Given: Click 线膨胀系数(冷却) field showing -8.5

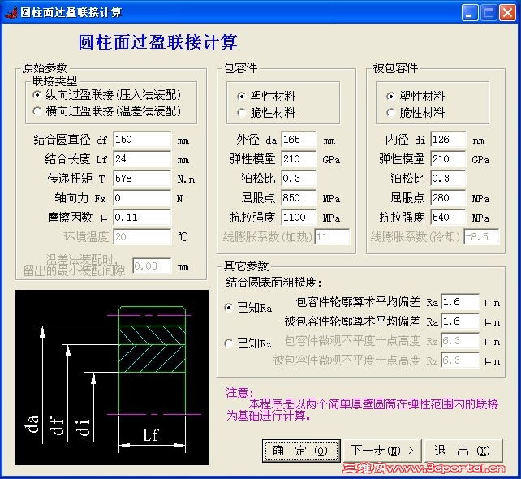Looking at the screenshot, I should point(481,237).
